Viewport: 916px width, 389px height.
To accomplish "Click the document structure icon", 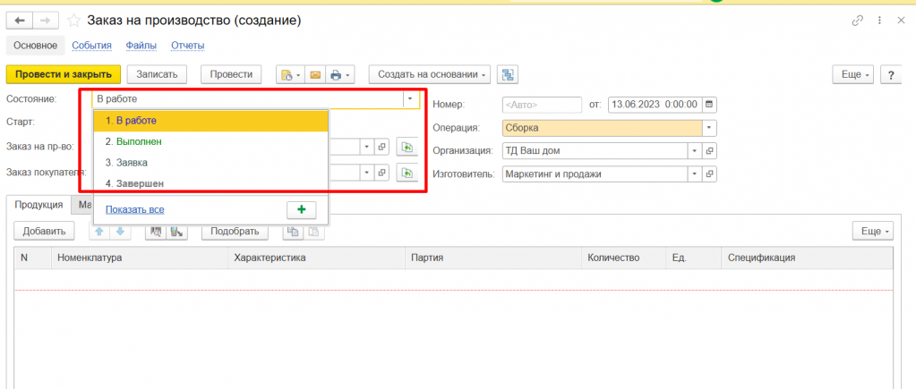I will pyautogui.click(x=509, y=74).
